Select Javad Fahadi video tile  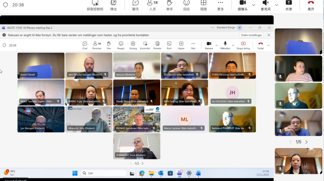41,66
